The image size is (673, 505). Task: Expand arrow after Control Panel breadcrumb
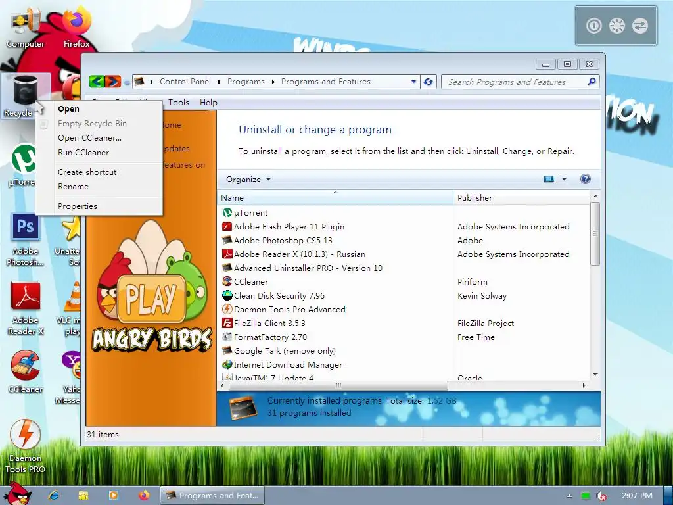click(219, 82)
